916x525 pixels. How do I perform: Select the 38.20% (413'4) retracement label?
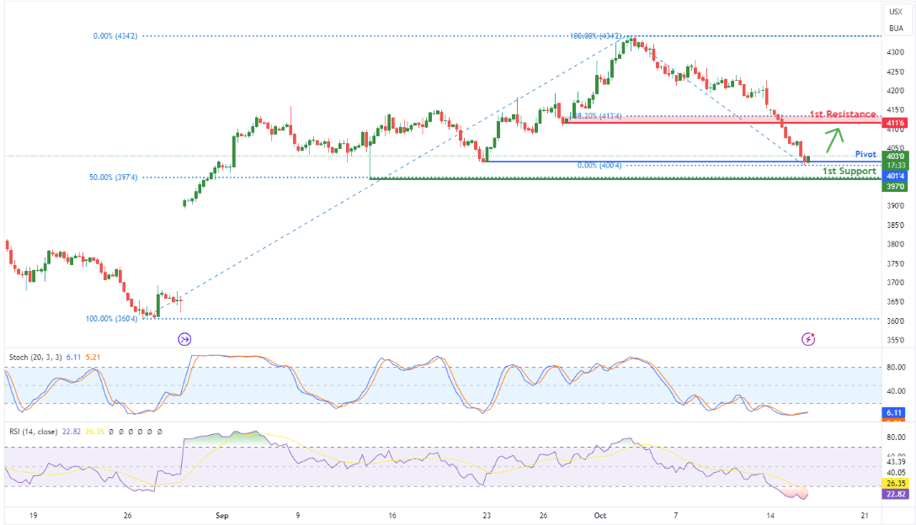pyautogui.click(x=598, y=116)
